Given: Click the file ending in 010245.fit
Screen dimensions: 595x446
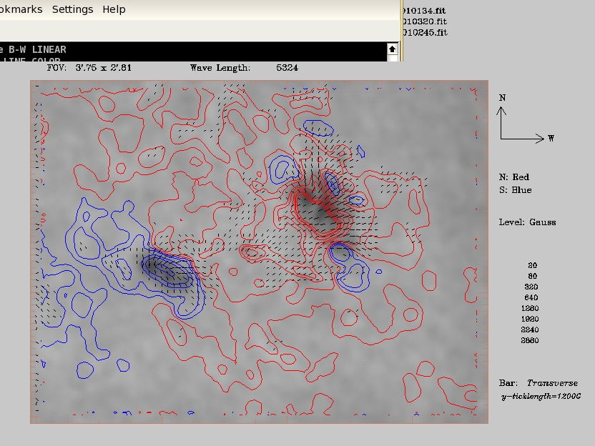Looking at the screenshot, I should coord(425,32).
